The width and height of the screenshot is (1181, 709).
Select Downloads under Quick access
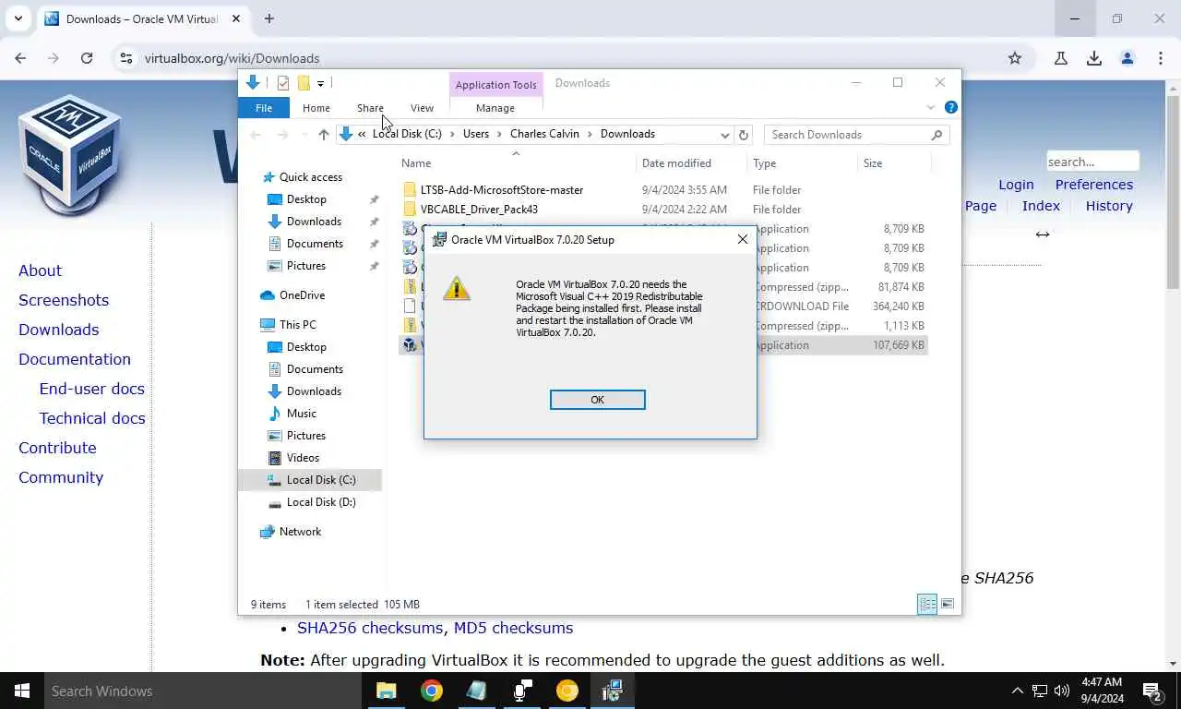pos(314,222)
